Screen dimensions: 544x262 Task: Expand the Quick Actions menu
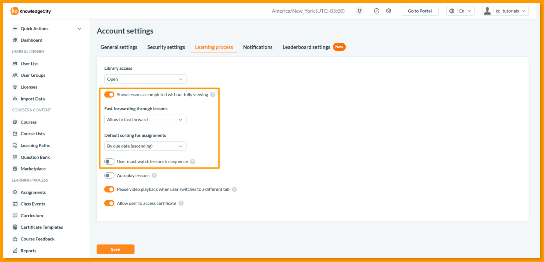pos(47,29)
